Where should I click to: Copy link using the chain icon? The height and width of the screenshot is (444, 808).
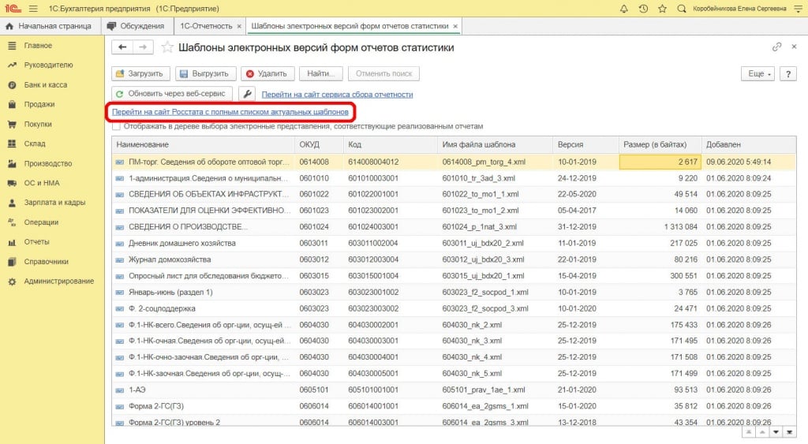(777, 47)
